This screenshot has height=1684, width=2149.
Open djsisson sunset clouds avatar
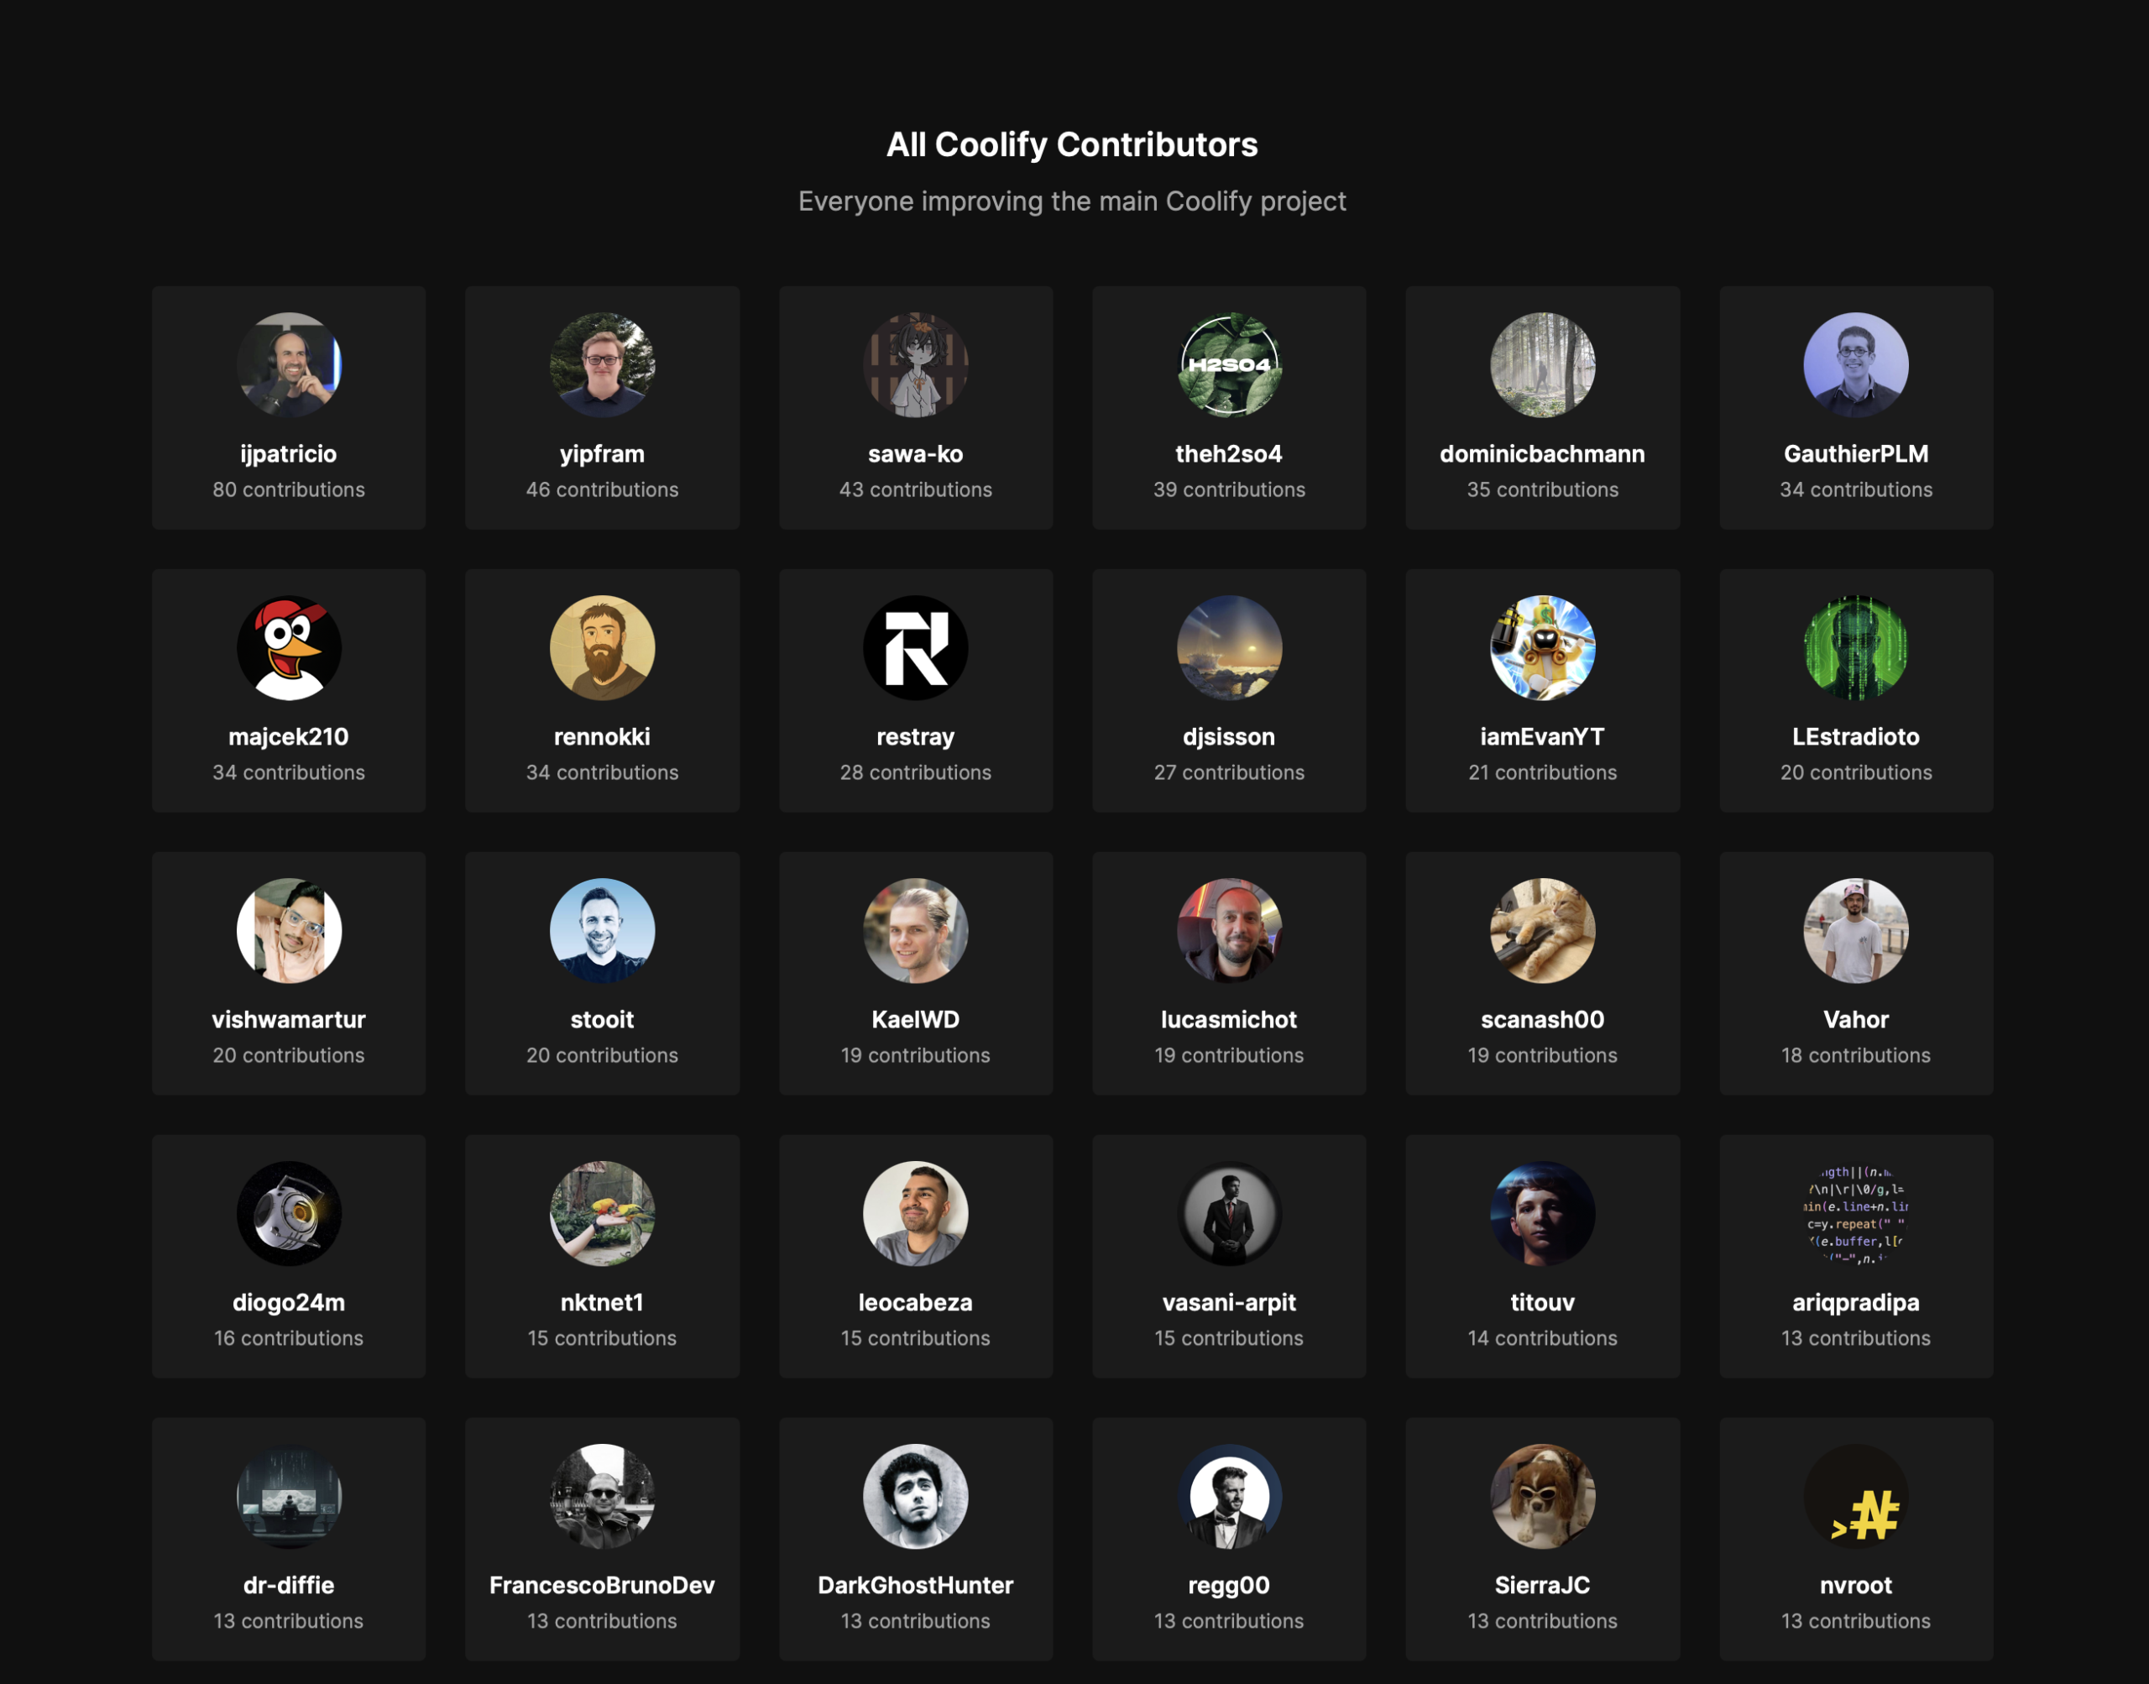tap(1228, 648)
